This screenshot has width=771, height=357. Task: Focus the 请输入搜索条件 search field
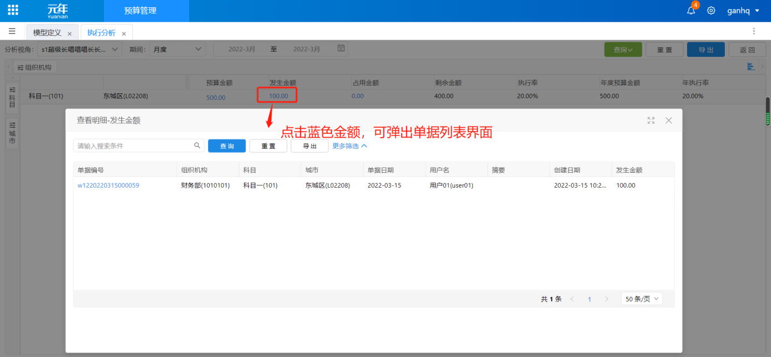tap(134, 145)
